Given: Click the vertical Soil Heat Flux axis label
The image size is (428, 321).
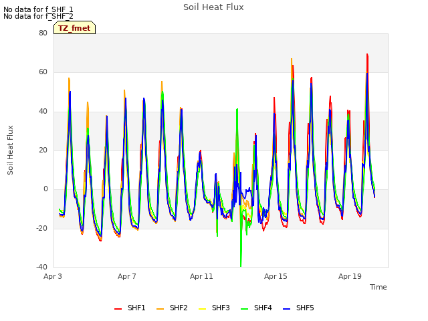Looking at the screenshot, I should 10,150.
